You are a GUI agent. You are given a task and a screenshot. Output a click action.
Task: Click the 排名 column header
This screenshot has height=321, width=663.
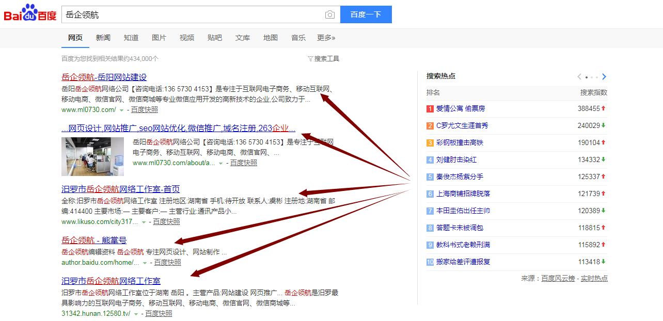pos(433,93)
